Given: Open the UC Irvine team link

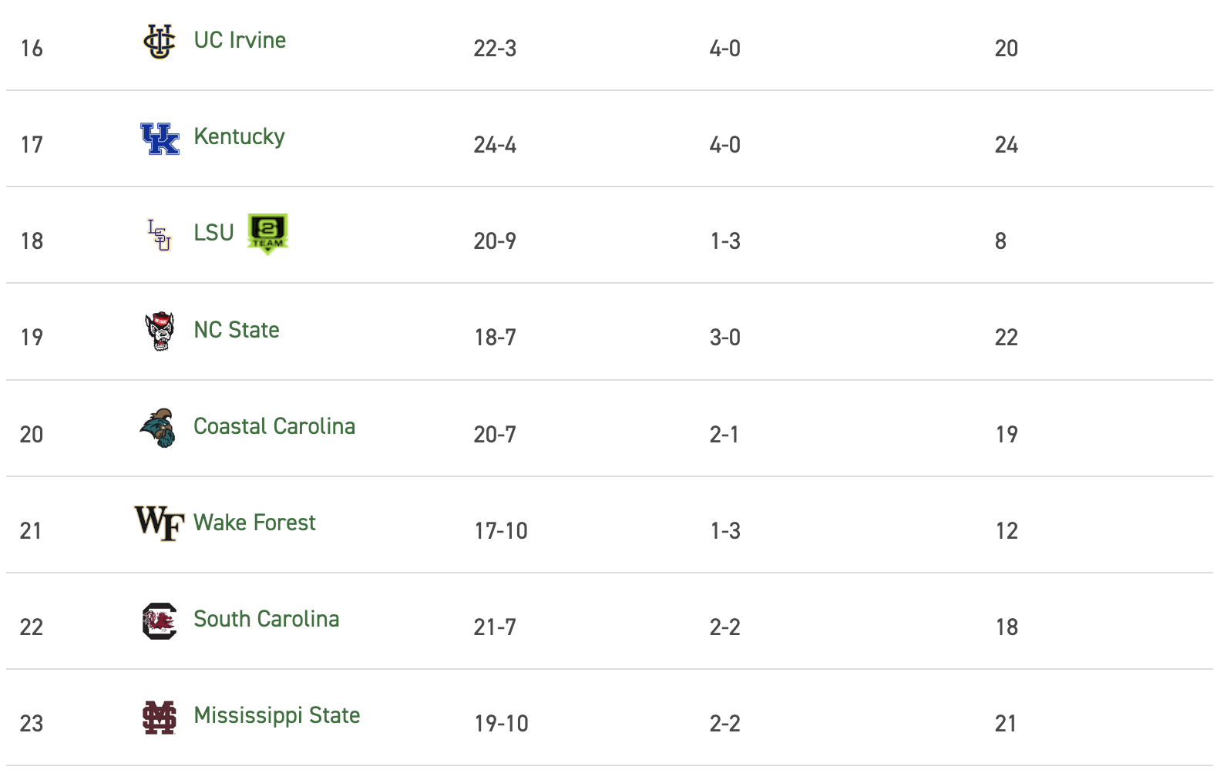Looking at the screenshot, I should [x=240, y=40].
